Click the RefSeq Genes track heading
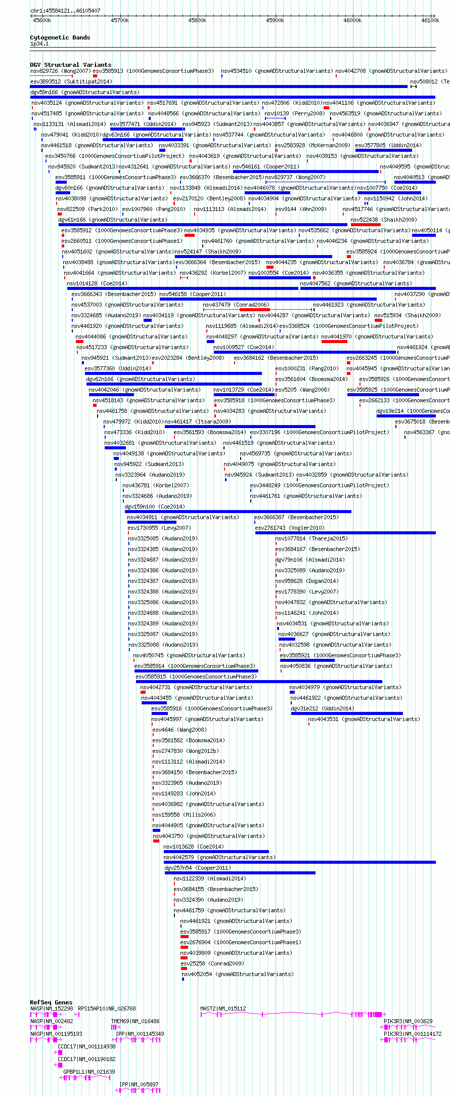Screen dimensions: 450x1096 51,1002
